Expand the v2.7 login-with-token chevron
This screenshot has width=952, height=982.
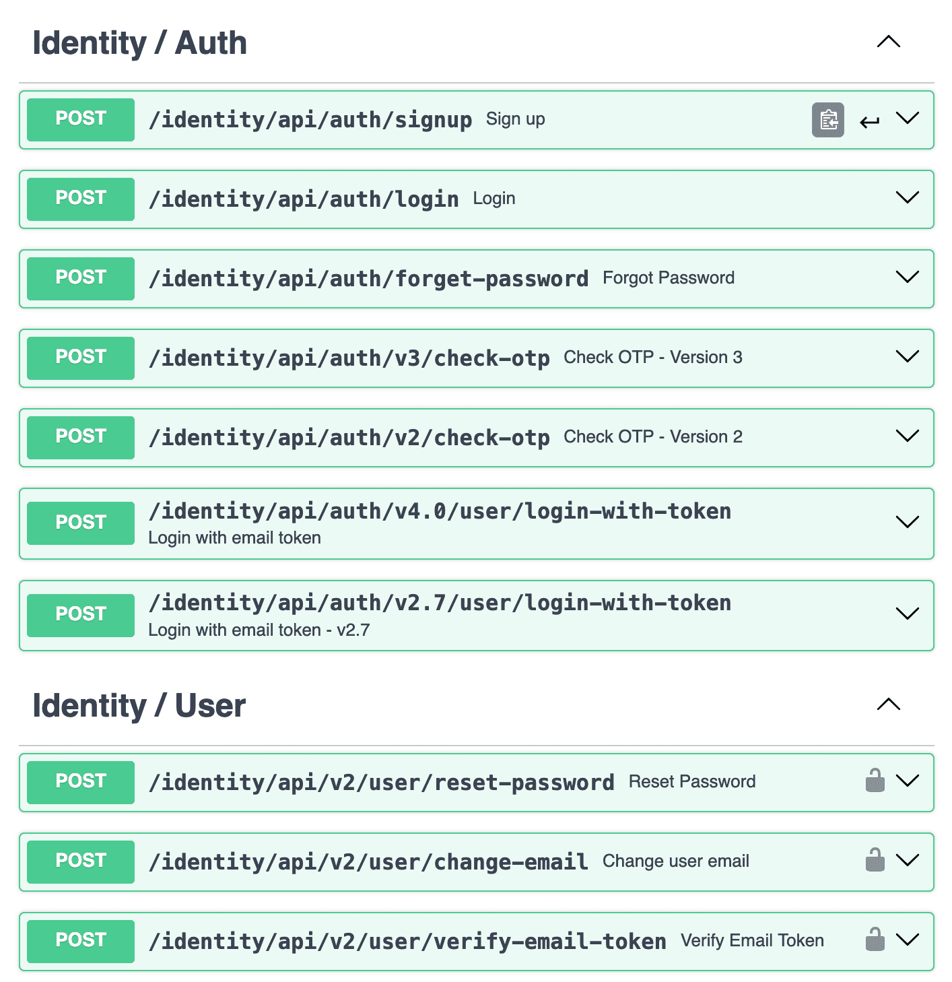coord(908,614)
